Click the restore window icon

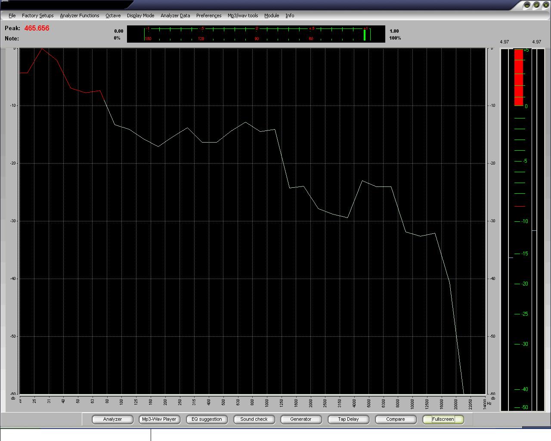point(536,5)
